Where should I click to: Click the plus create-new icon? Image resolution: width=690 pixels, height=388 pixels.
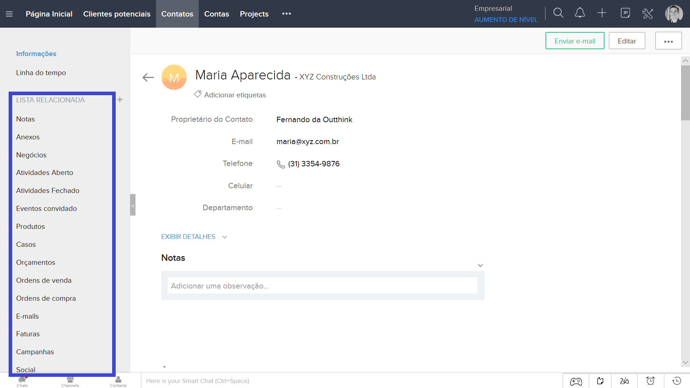tap(602, 13)
